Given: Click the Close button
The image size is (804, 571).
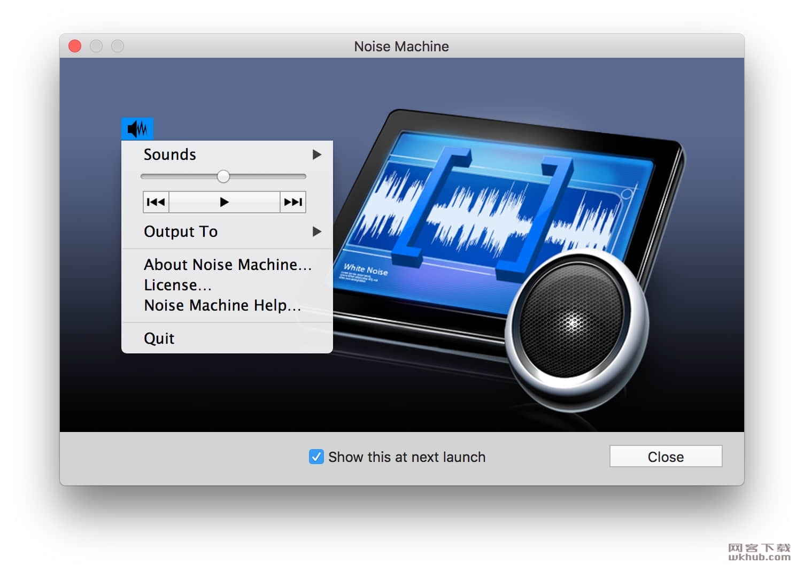Looking at the screenshot, I should [666, 457].
